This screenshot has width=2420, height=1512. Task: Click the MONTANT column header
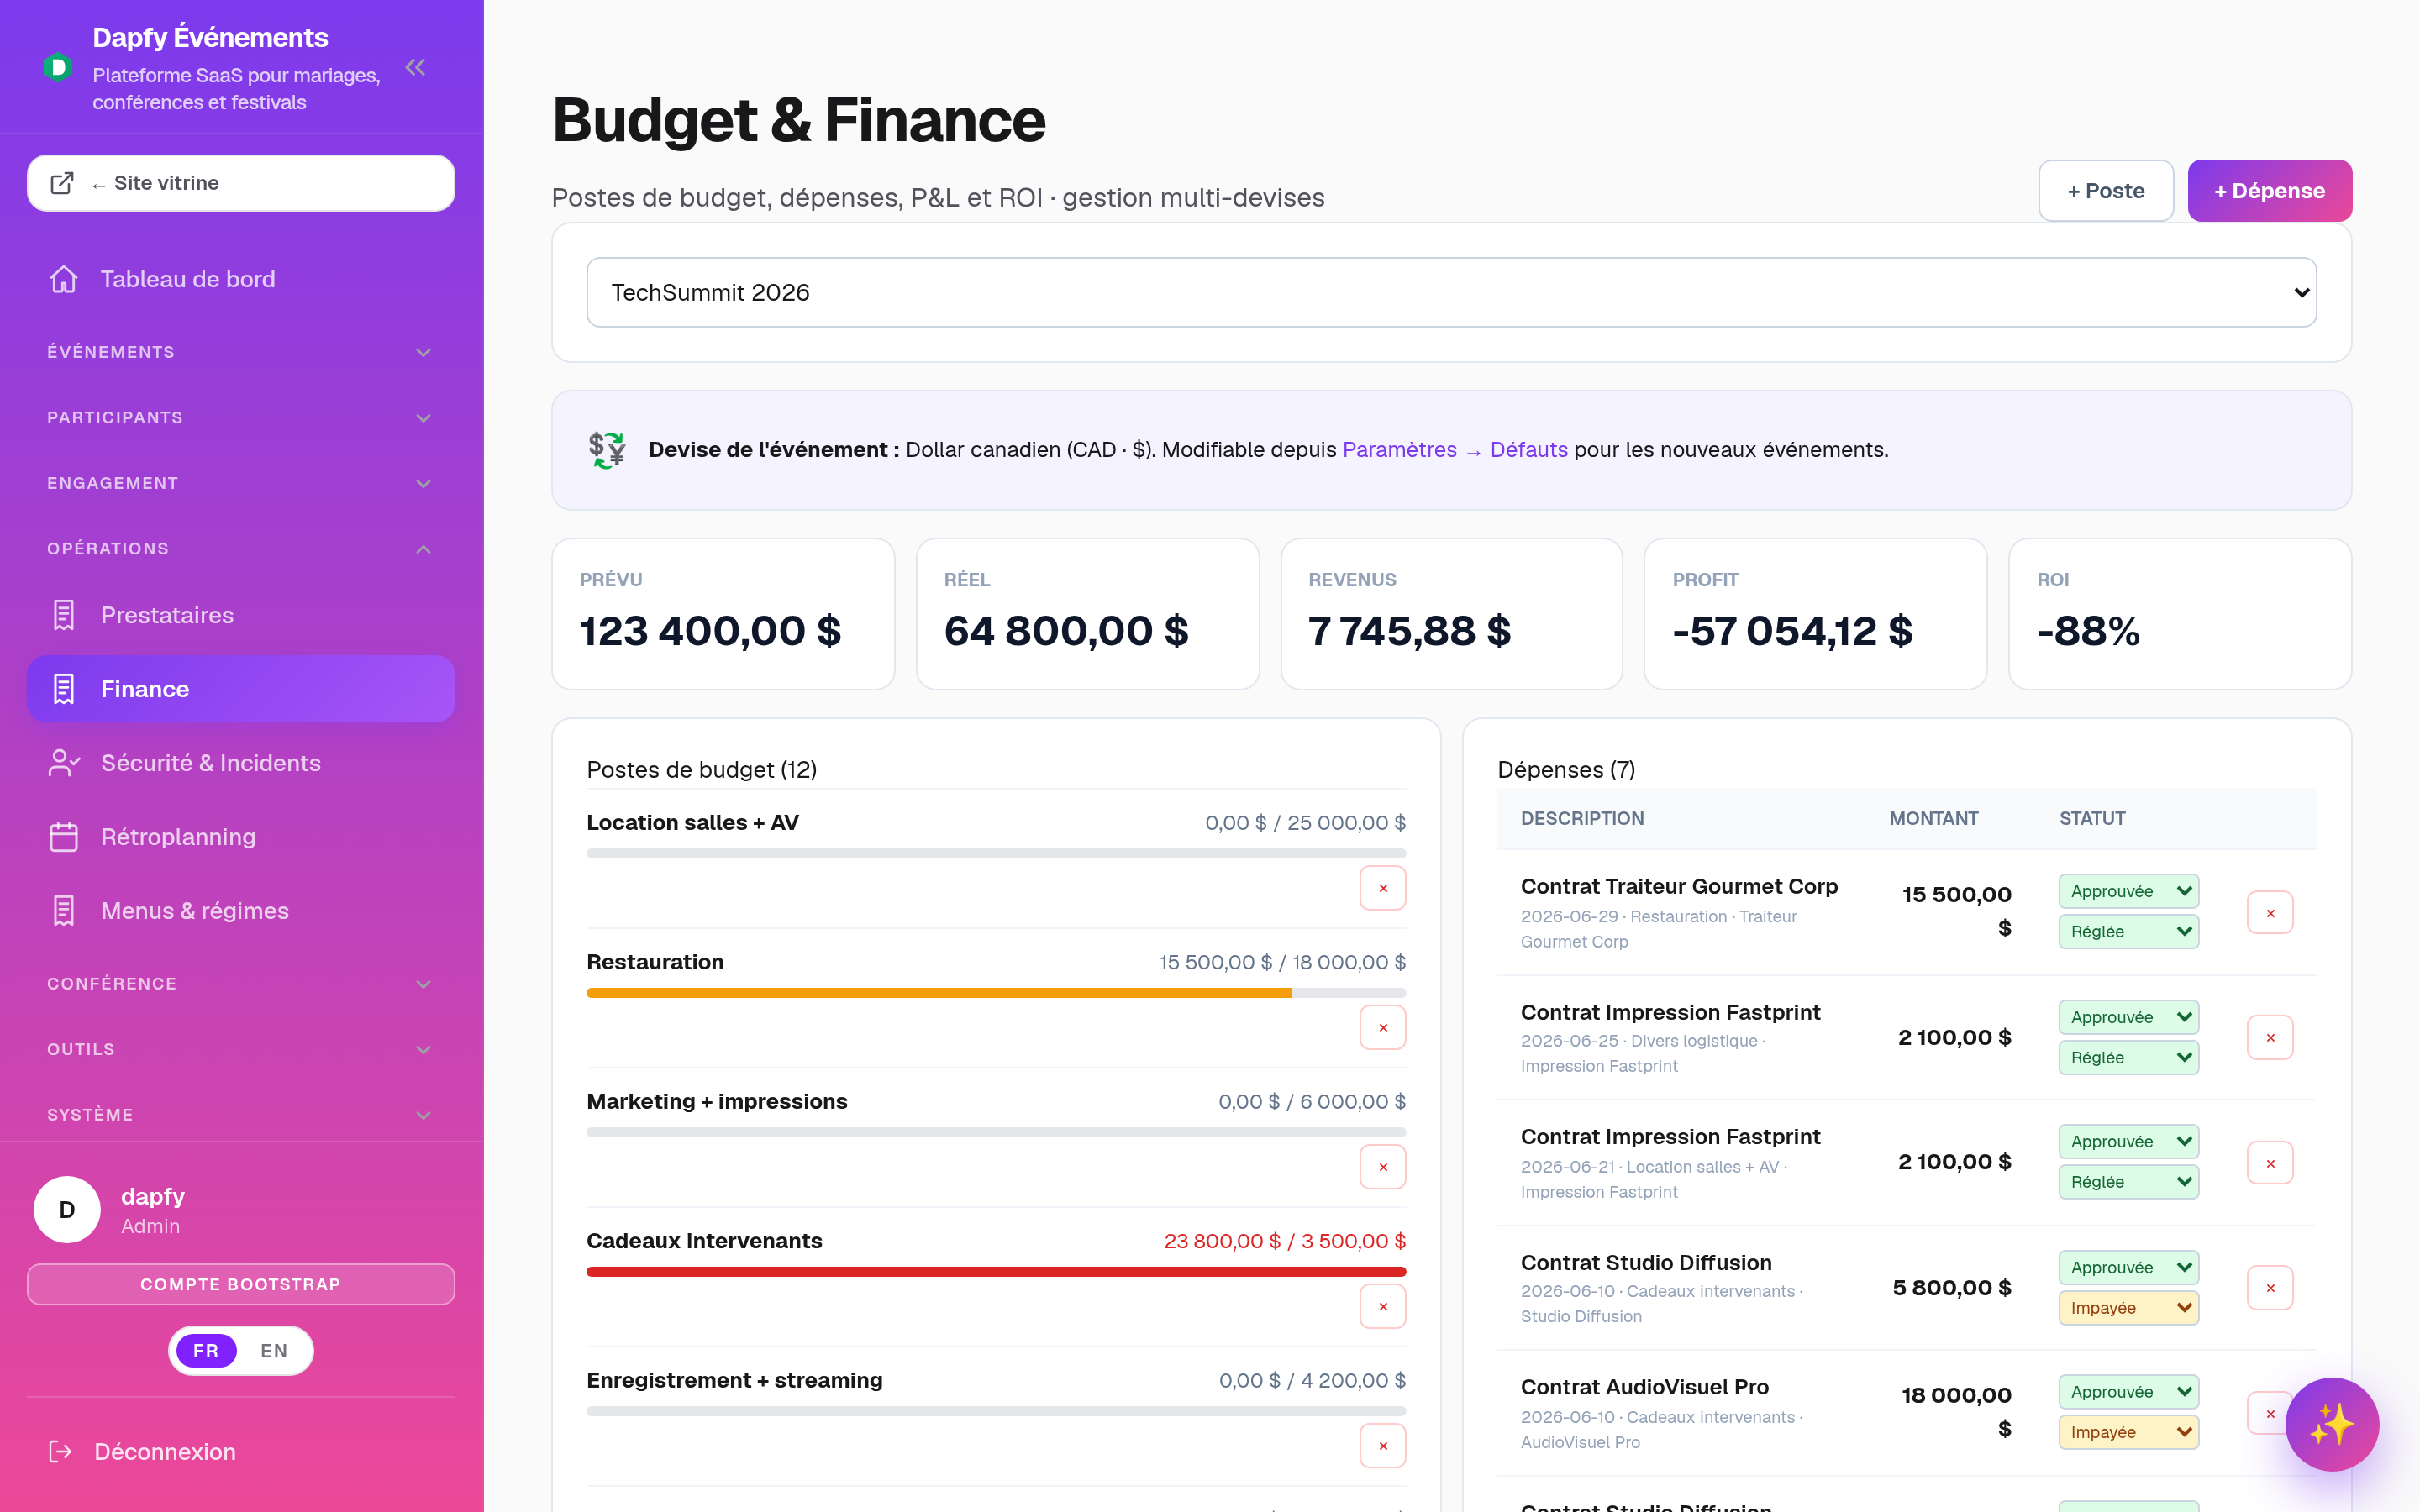[x=1933, y=818]
